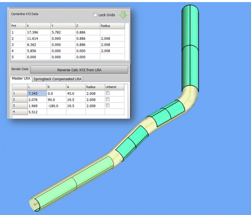Click X value 8.362
This screenshot has height=215, width=251.
pos(38,44)
